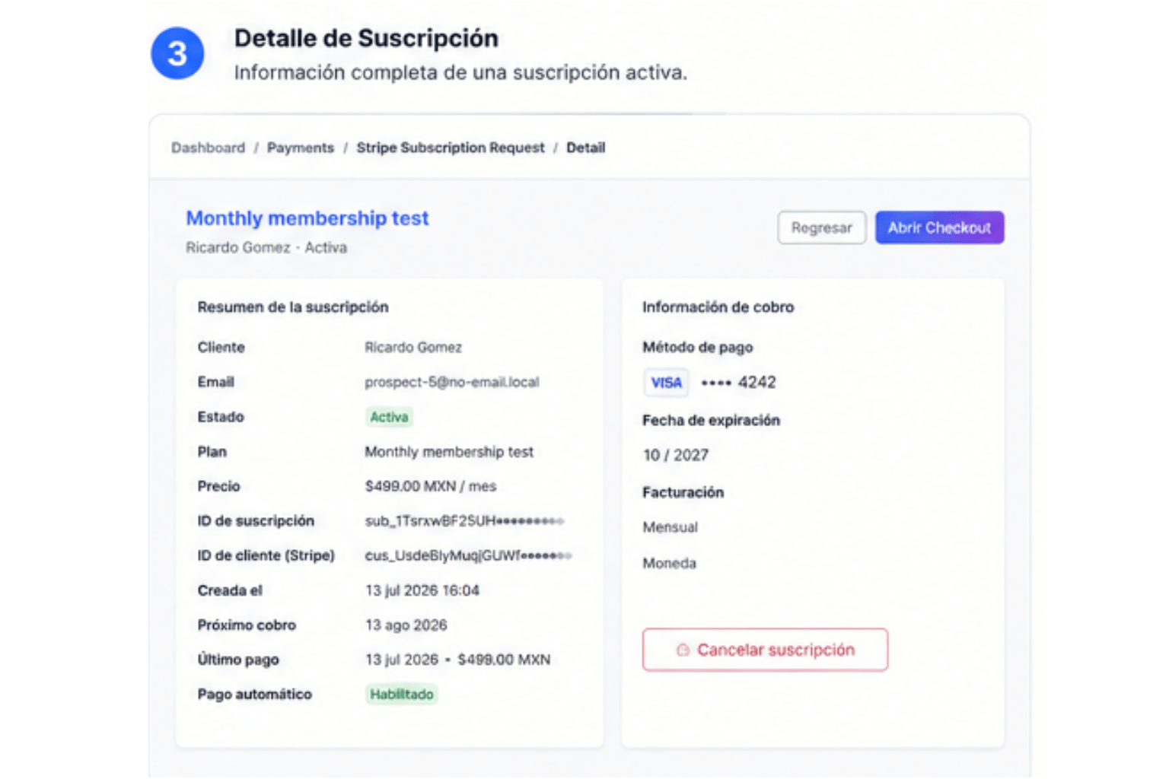Click the ID de suscripción label

coord(256,521)
